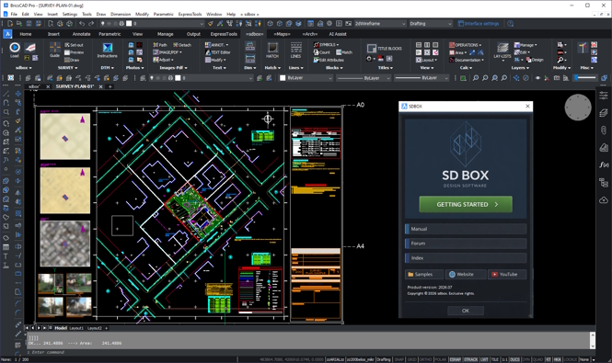Screen dimensions: 612x363
Task: Toggle DUCS in status bar
Action: coord(514,359)
